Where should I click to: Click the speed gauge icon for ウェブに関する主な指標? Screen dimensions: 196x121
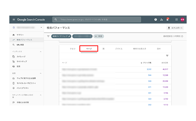(14, 78)
